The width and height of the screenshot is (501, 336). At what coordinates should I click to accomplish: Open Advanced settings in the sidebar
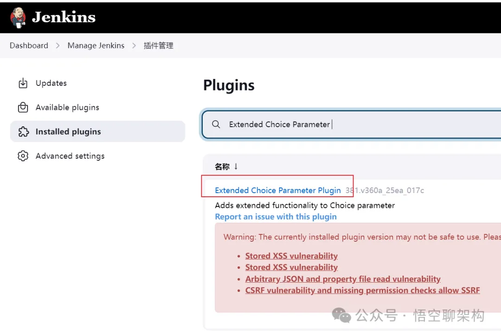tap(70, 156)
